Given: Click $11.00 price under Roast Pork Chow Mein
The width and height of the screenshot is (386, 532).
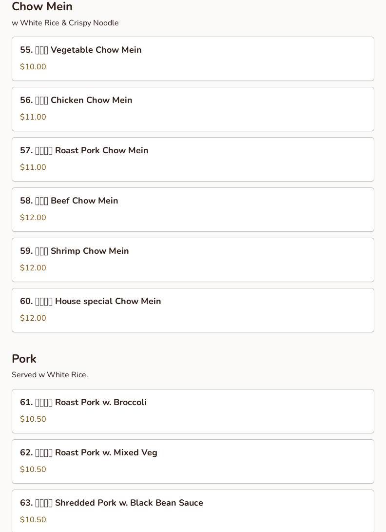Looking at the screenshot, I should coord(33,167).
